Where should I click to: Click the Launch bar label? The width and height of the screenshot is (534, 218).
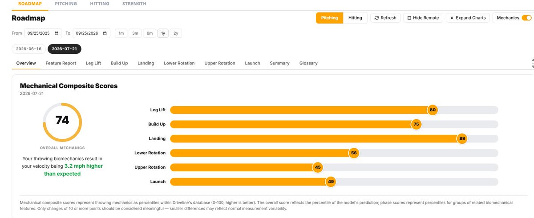[x=158, y=182]
